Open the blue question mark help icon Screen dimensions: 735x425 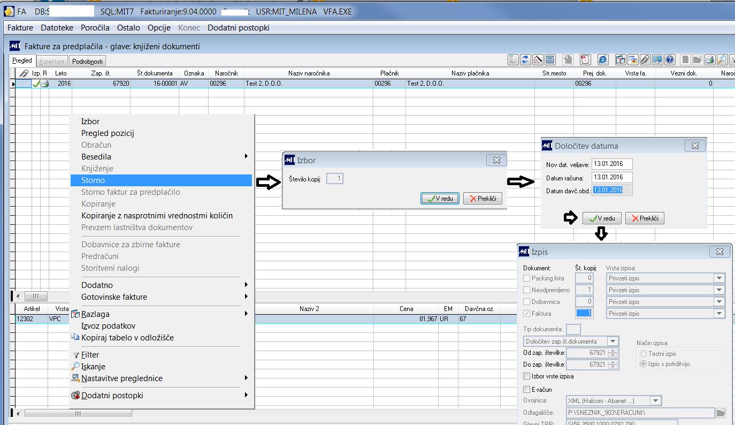[670, 59]
